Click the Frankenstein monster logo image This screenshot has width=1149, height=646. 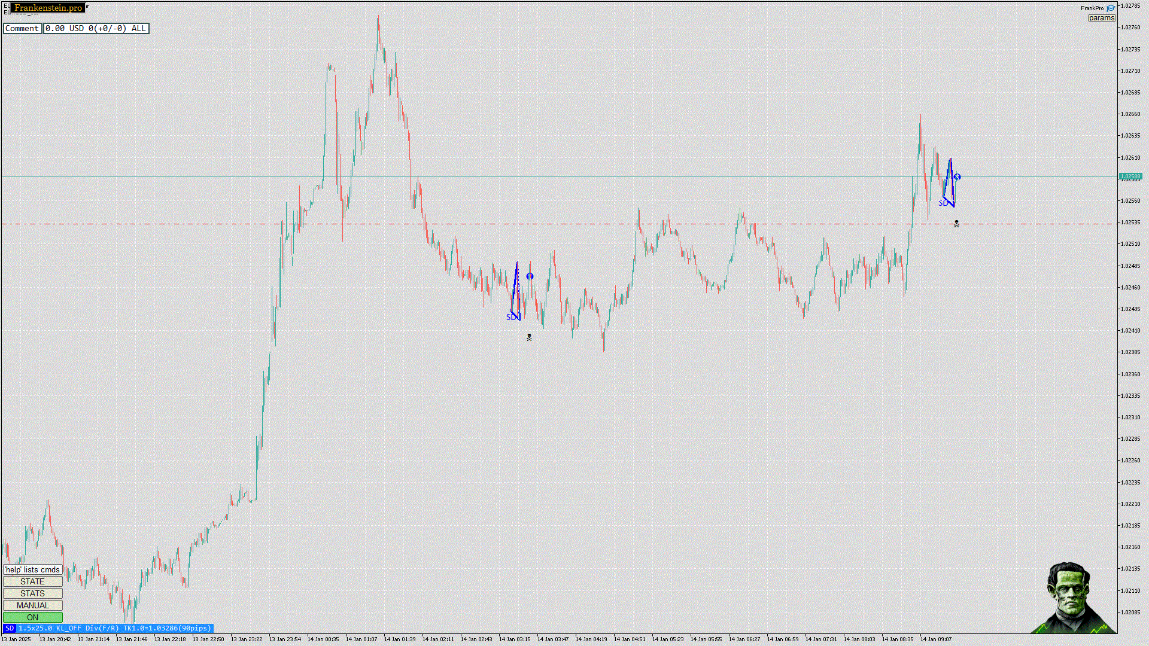click(1073, 598)
